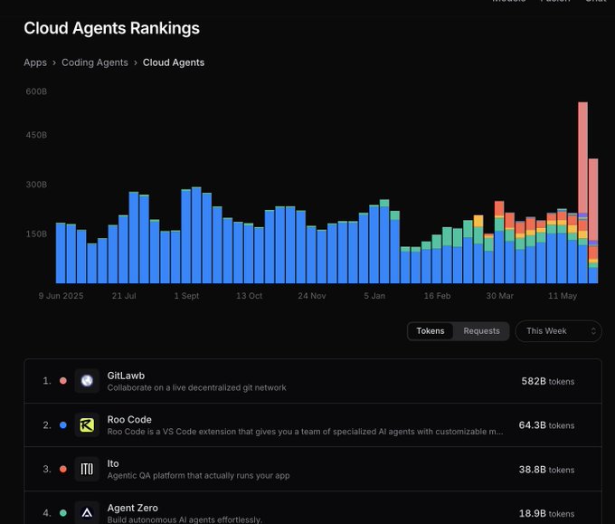615x524 pixels.
Task: Go to Apps breadcrumb
Action: (35, 62)
